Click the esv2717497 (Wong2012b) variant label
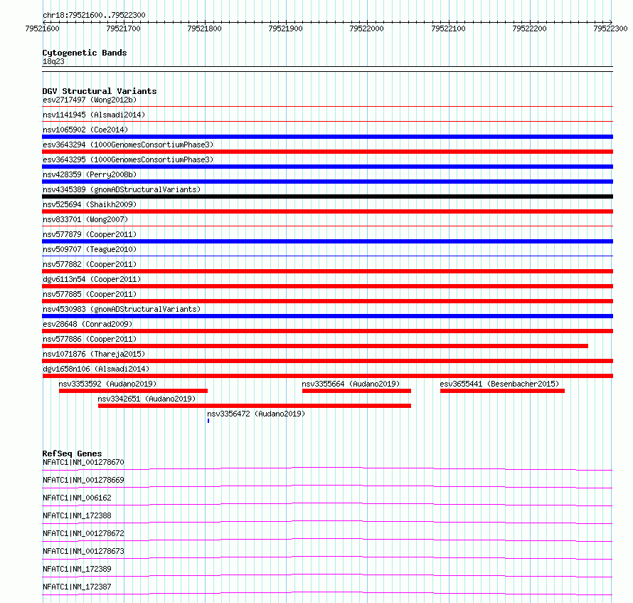 90,100
